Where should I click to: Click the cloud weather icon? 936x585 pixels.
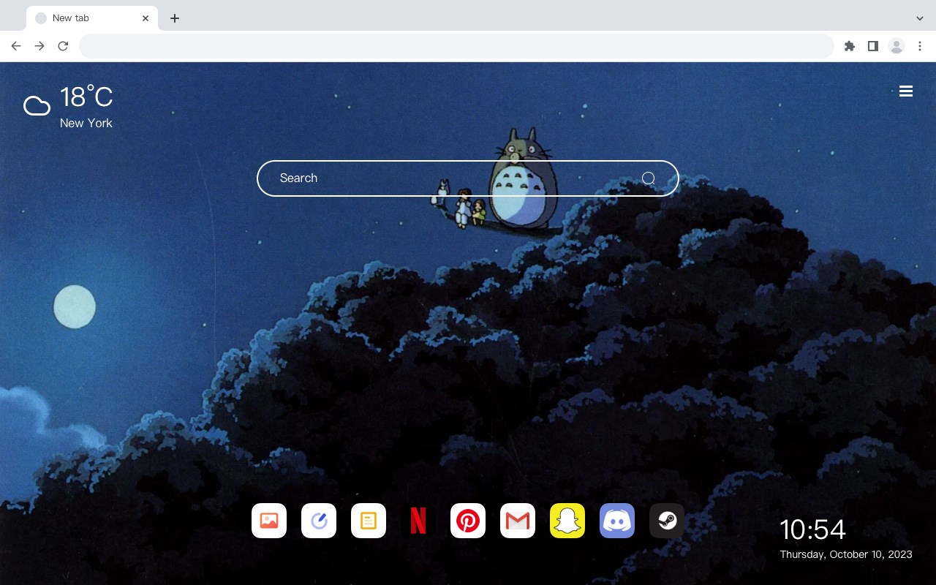37,106
